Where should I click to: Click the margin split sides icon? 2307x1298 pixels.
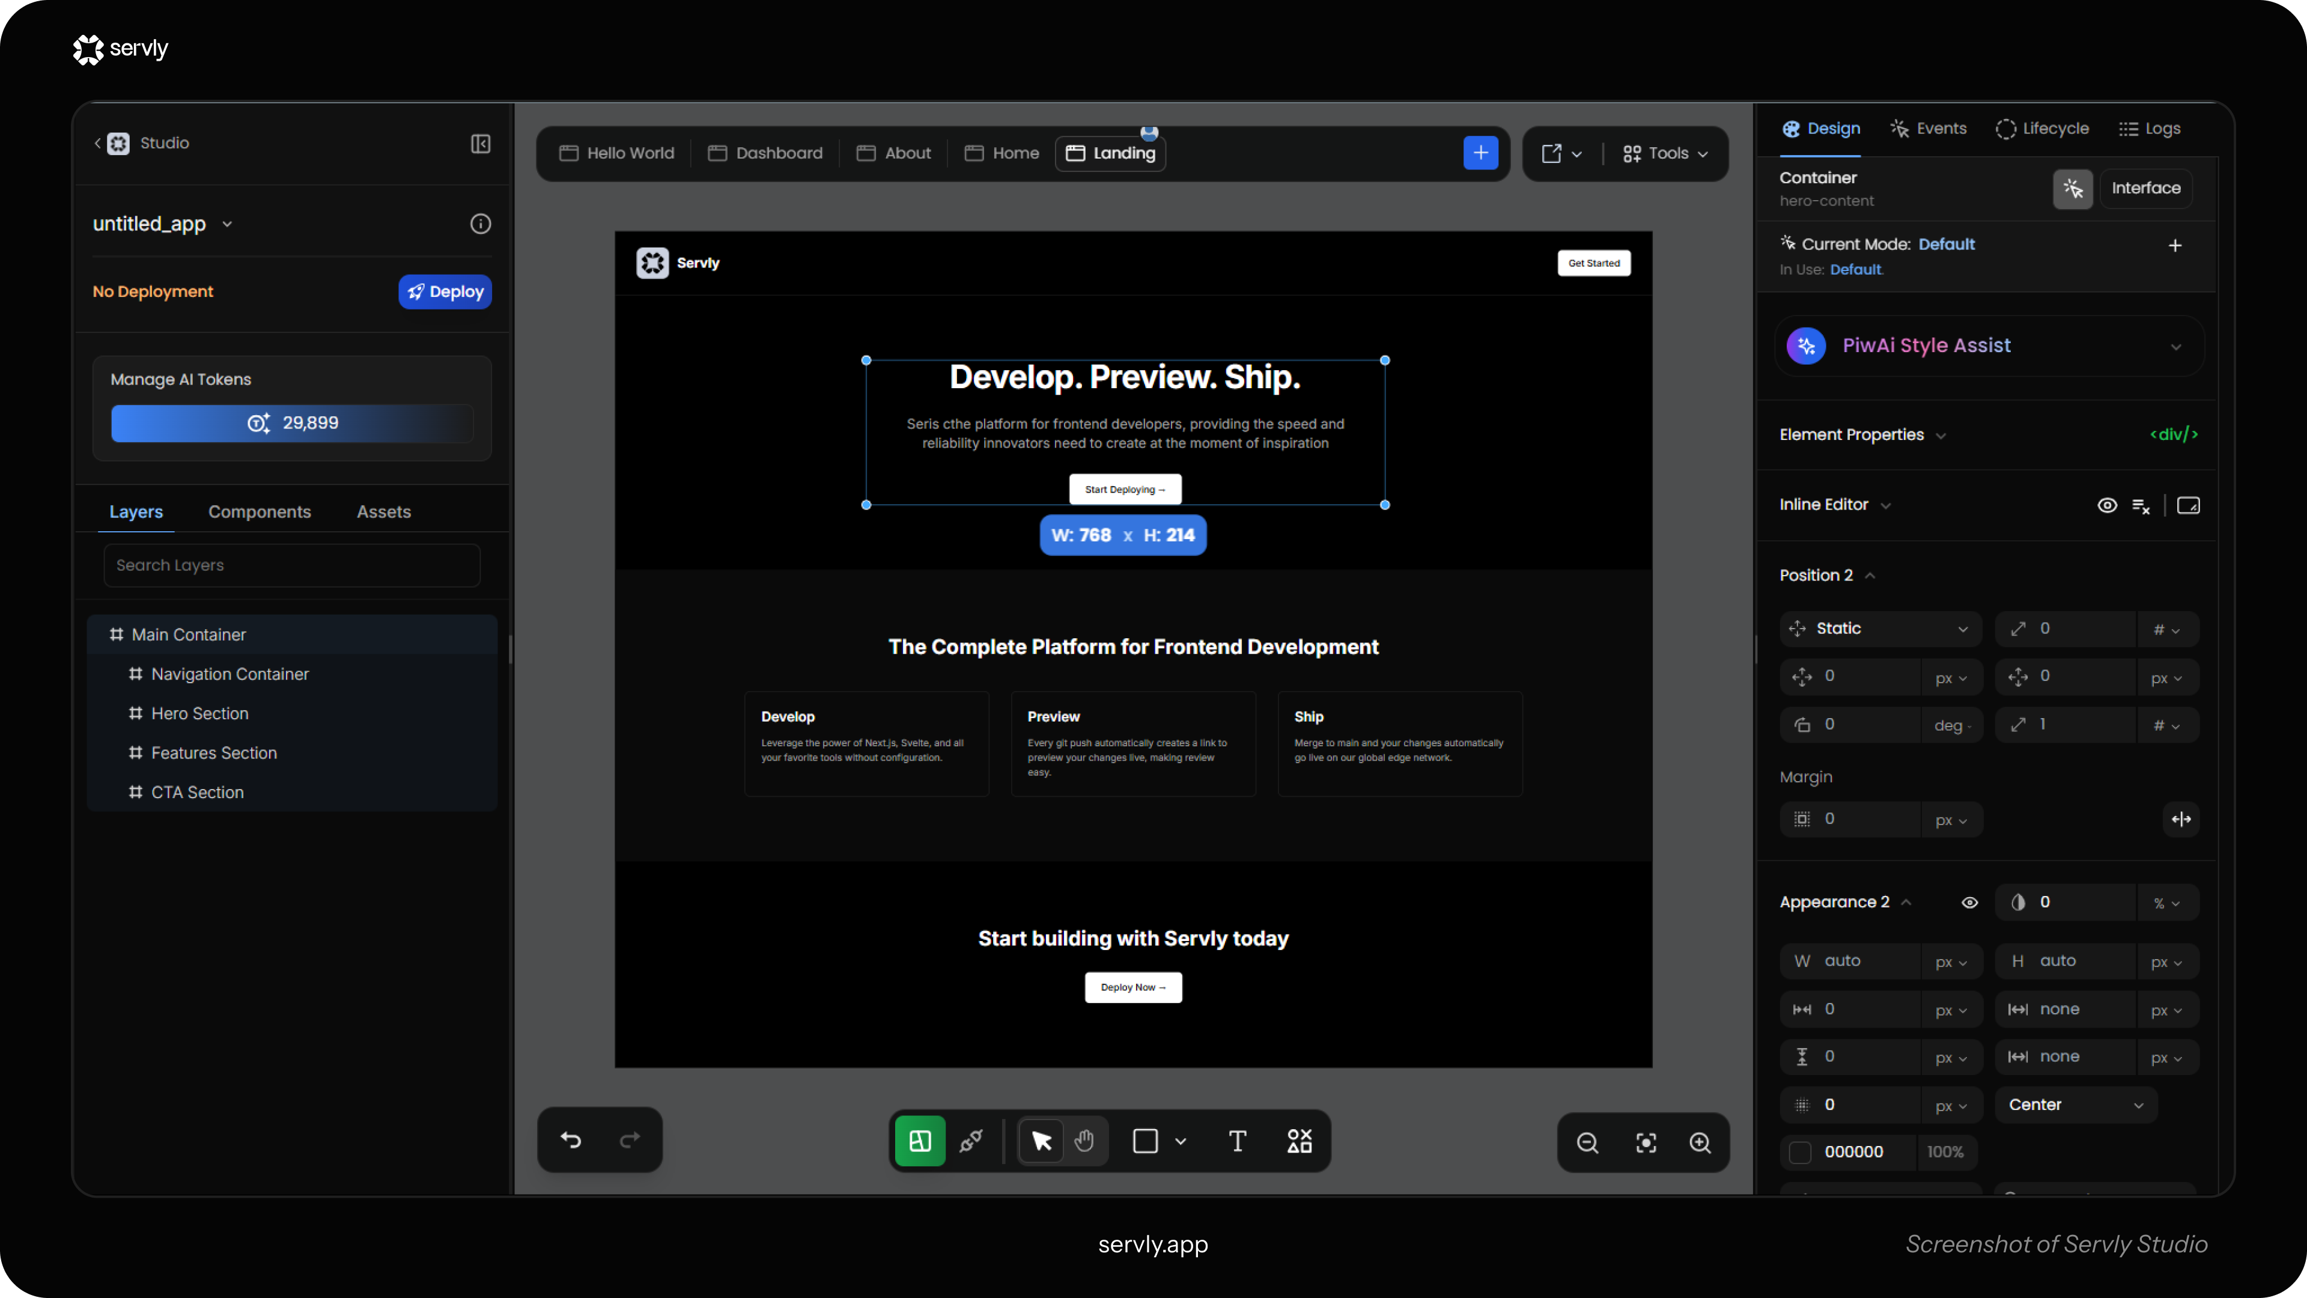pos(2181,818)
